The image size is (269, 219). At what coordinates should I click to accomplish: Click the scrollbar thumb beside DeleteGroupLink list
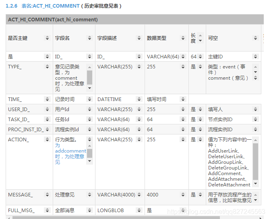point(255,162)
